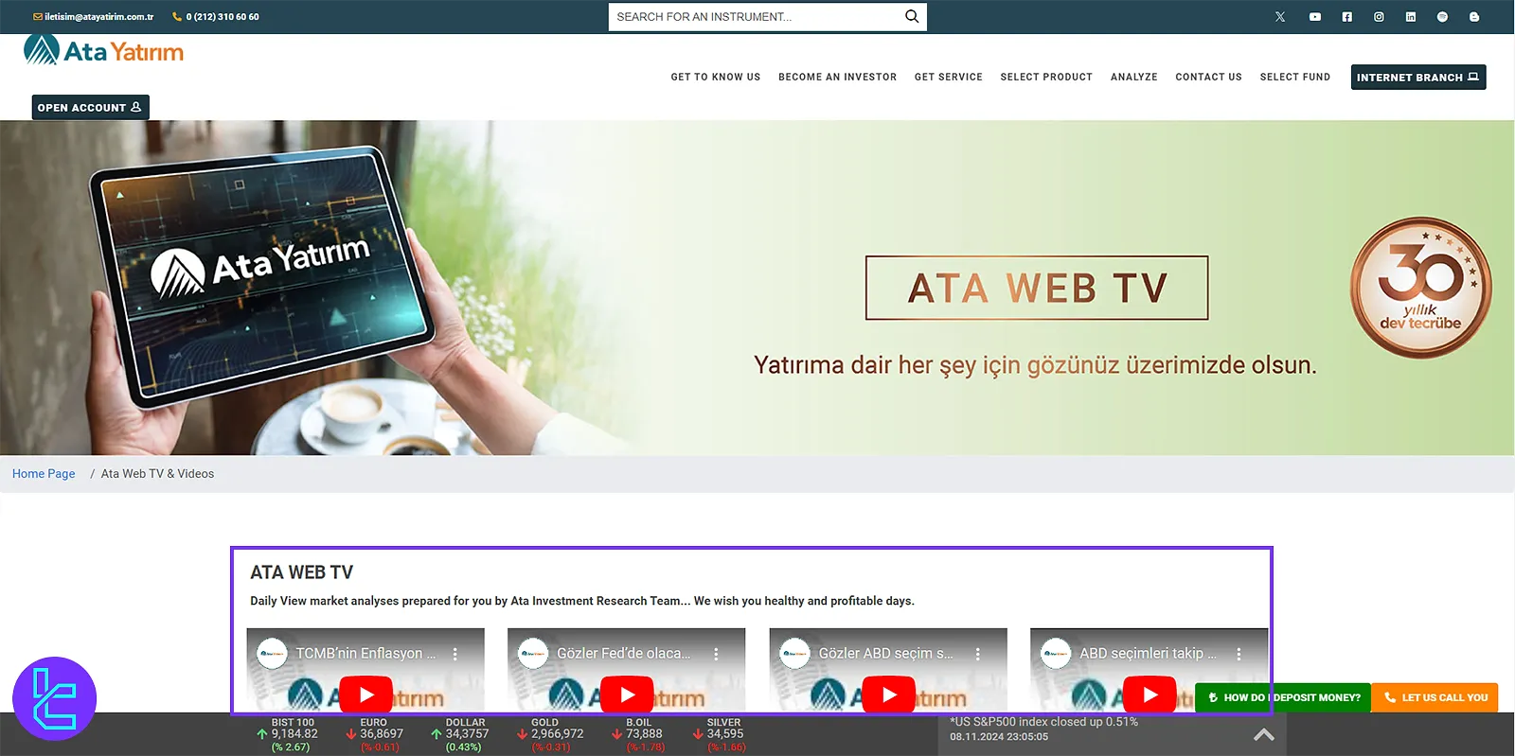Open options menu on Gözler ABD seçim video

(978, 654)
